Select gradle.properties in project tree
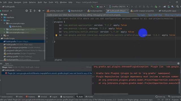The width and height of the screenshot is (181, 101). click(x=20, y=54)
